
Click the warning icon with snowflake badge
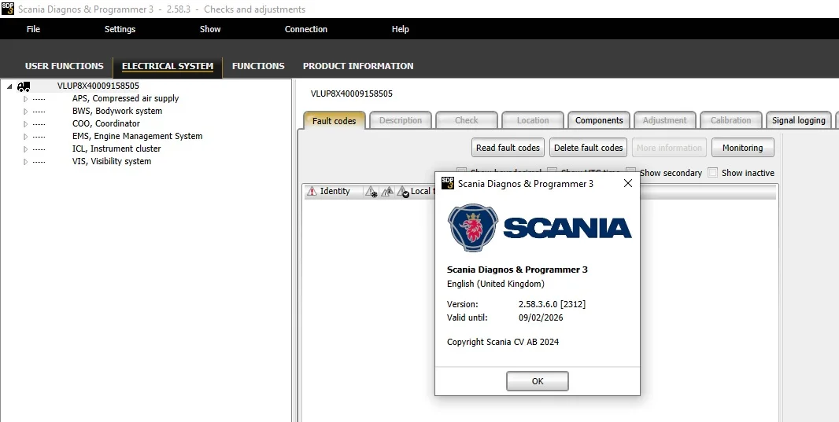coord(371,191)
